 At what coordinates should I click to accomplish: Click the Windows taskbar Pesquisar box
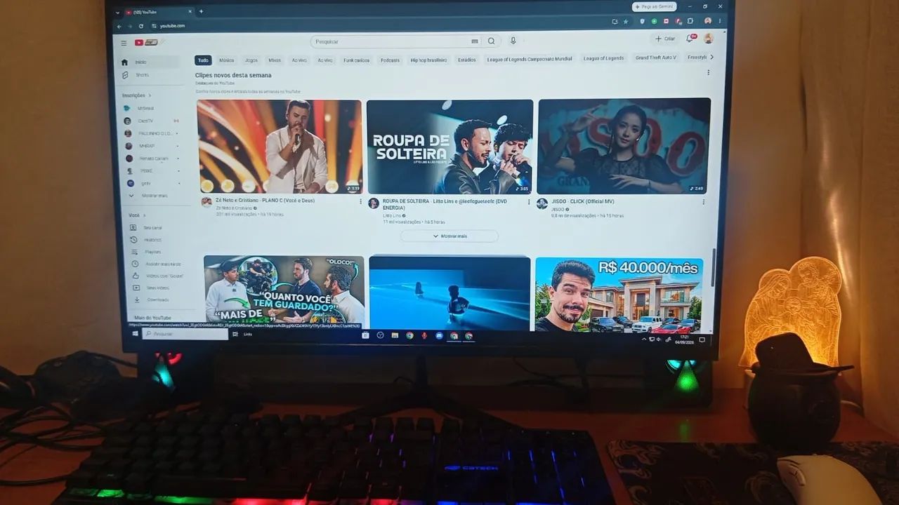pyautogui.click(x=186, y=334)
